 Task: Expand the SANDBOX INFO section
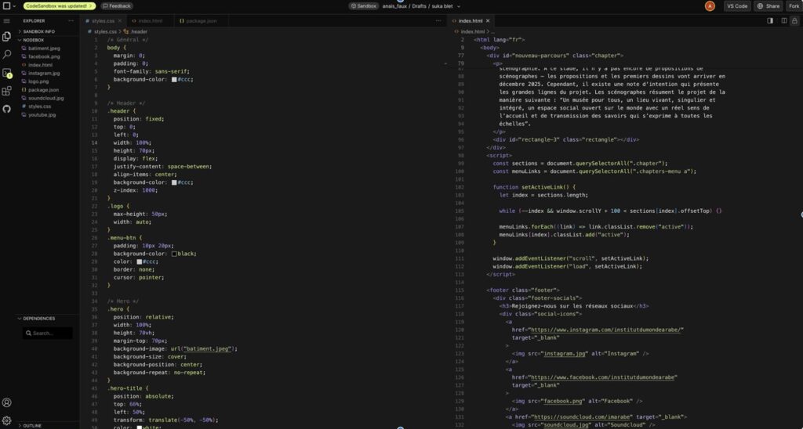click(x=38, y=31)
